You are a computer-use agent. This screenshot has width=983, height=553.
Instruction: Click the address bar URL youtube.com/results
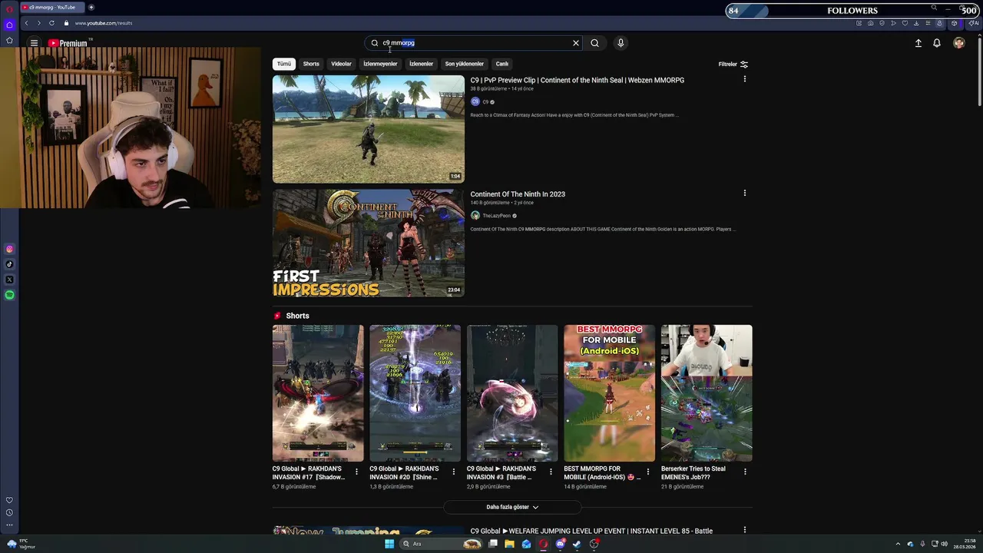pyautogui.click(x=104, y=23)
